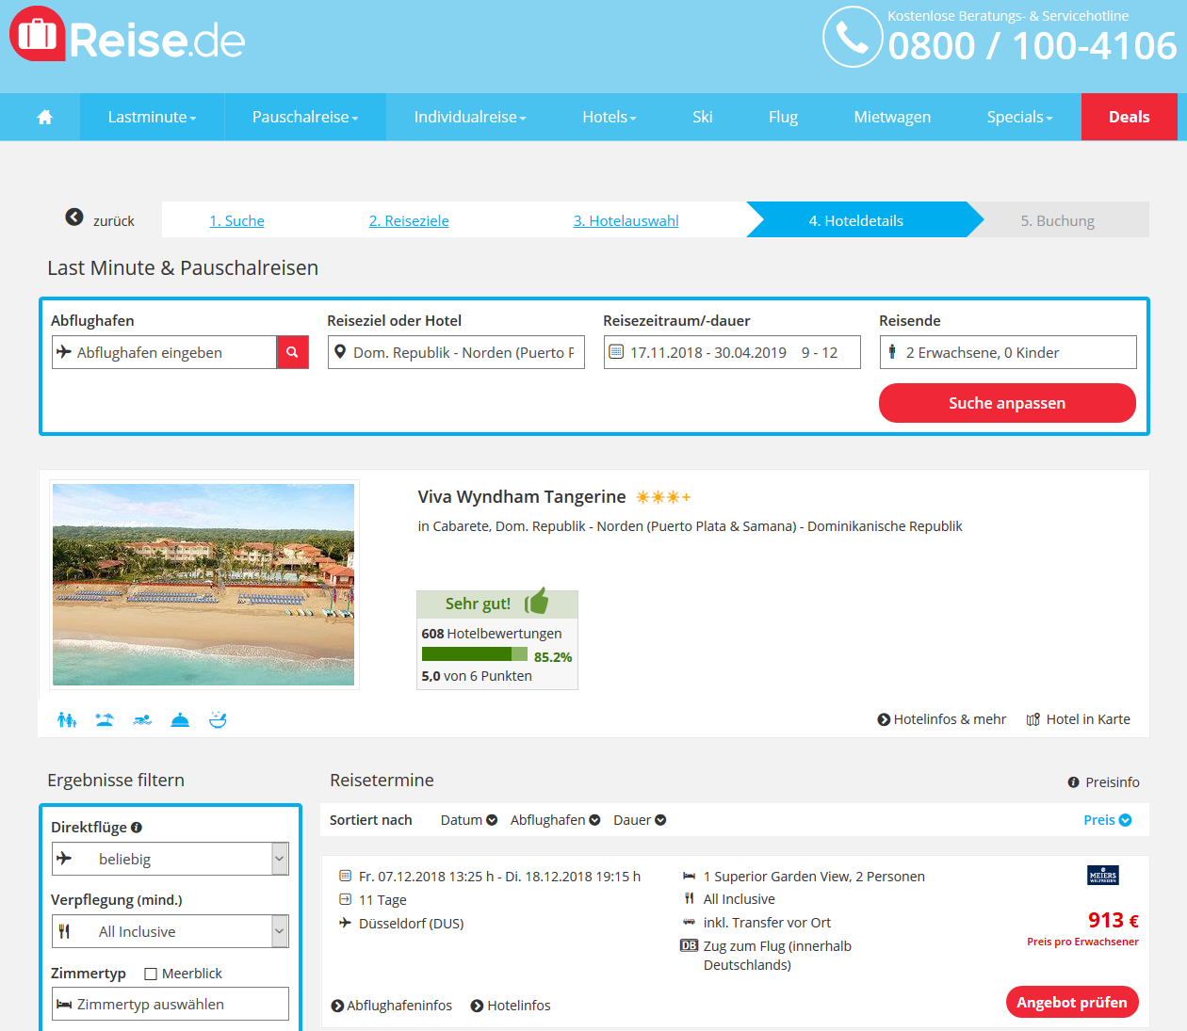
Task: Go to step 3. Hotelauswahl
Action: [626, 220]
